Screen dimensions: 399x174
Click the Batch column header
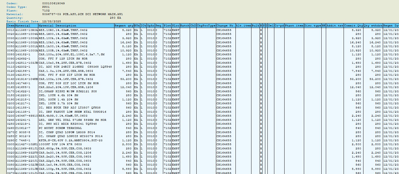185,26
